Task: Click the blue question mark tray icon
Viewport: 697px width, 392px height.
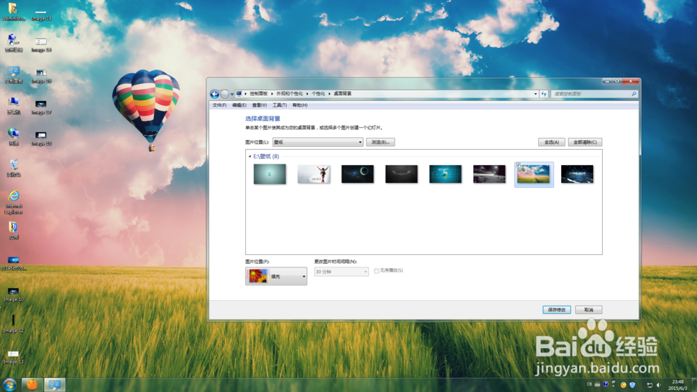Action: 606,384
